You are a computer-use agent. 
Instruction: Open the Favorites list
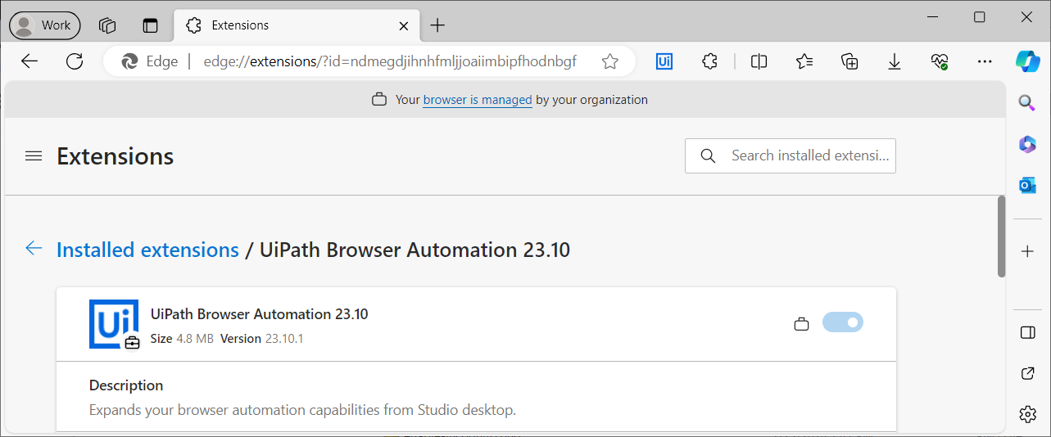click(x=804, y=61)
